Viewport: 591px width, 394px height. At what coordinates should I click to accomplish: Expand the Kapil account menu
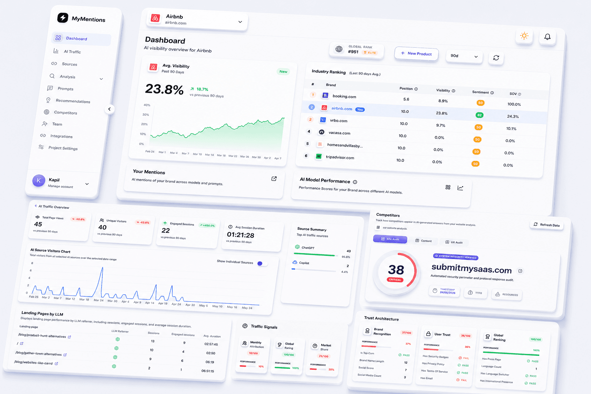pyautogui.click(x=87, y=184)
